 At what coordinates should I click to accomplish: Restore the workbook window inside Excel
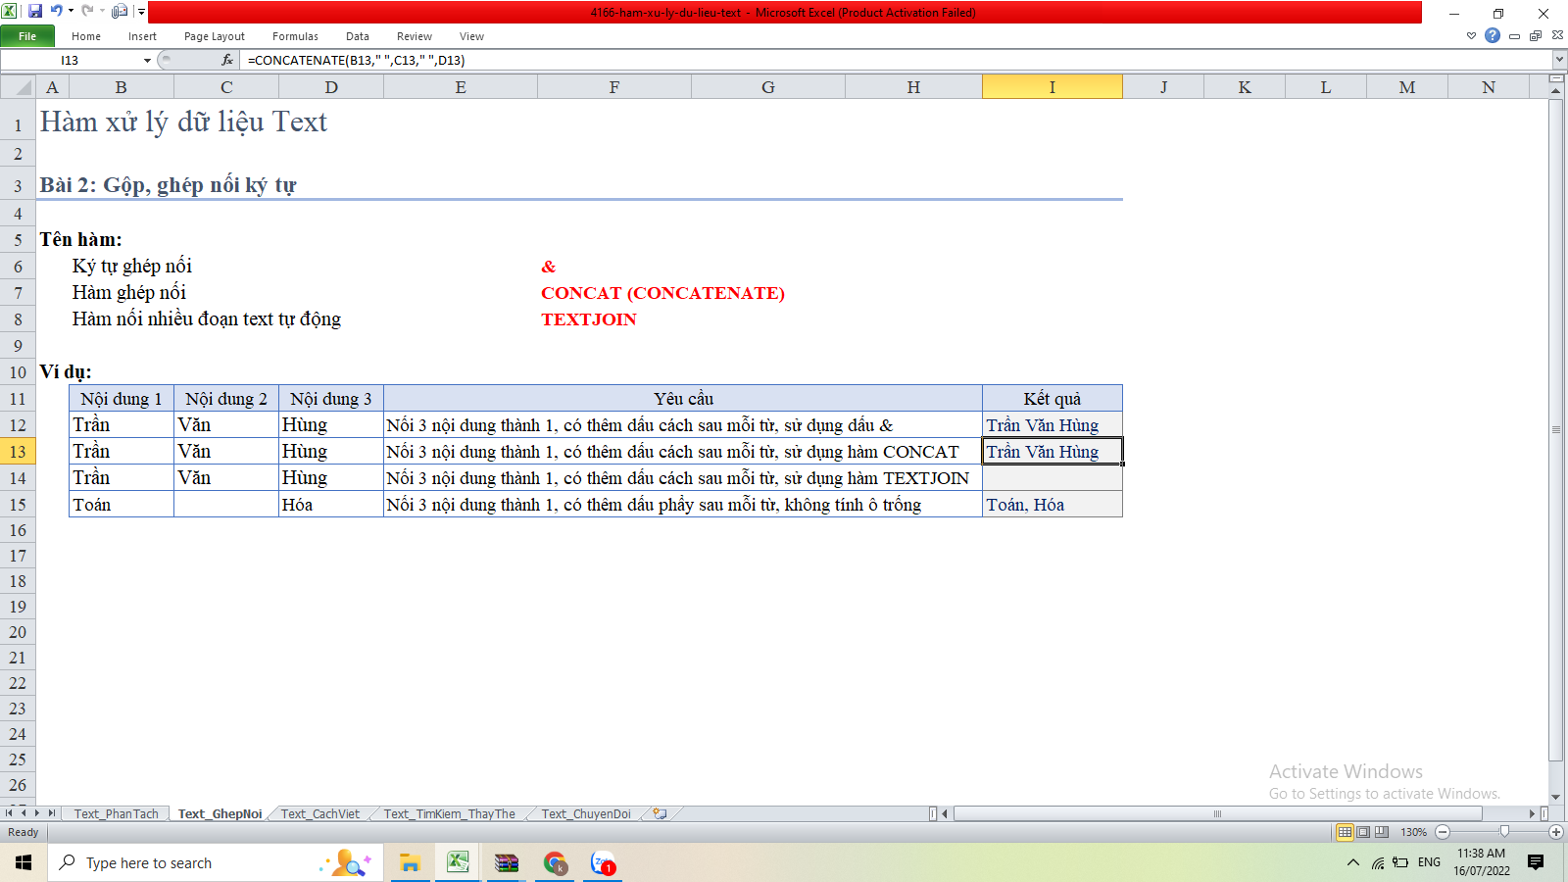click(x=1536, y=35)
